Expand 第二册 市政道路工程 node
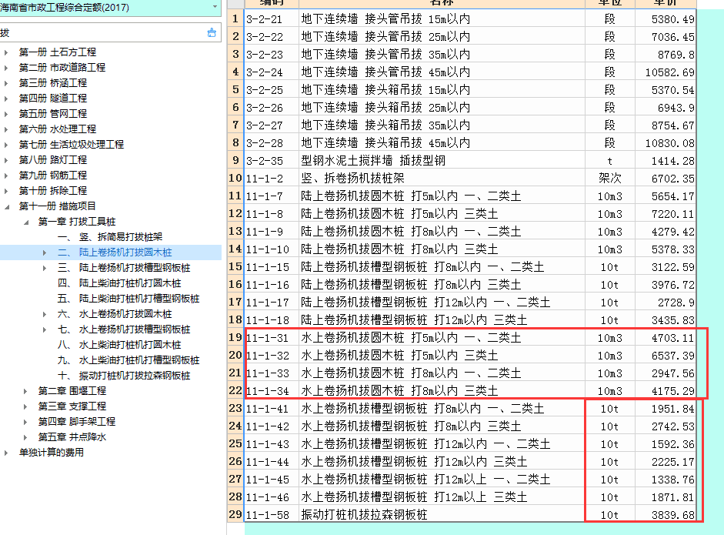724x535 pixels. point(6,68)
